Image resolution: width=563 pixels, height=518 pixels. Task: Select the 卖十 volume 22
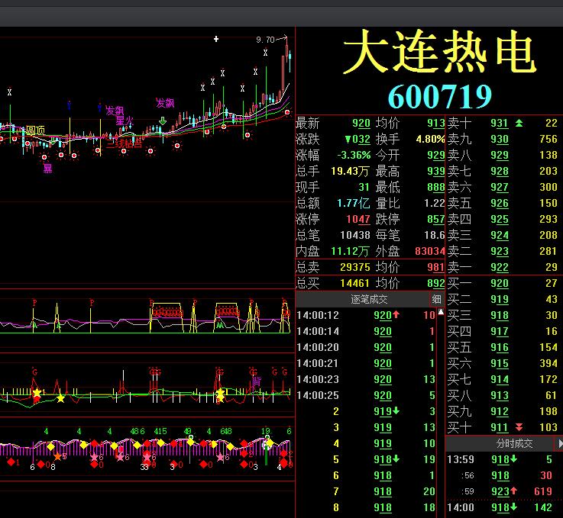tap(551, 124)
